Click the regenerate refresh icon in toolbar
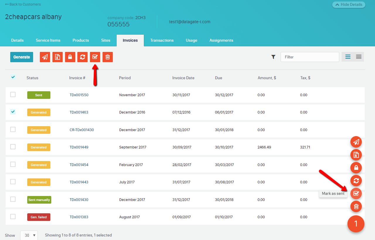 tap(83, 57)
